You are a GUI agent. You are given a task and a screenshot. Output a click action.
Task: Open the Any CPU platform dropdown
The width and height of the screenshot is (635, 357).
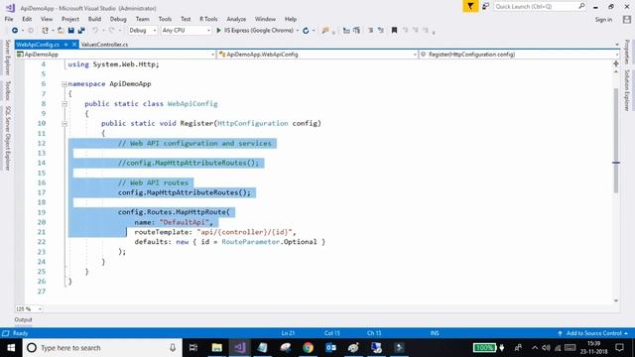[186, 31]
